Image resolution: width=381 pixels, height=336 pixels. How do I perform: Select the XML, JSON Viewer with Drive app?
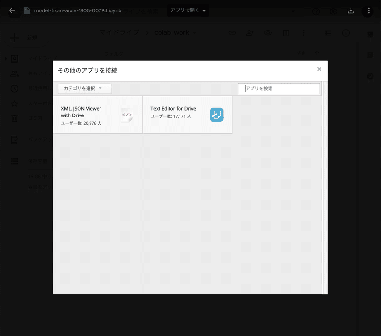click(98, 115)
